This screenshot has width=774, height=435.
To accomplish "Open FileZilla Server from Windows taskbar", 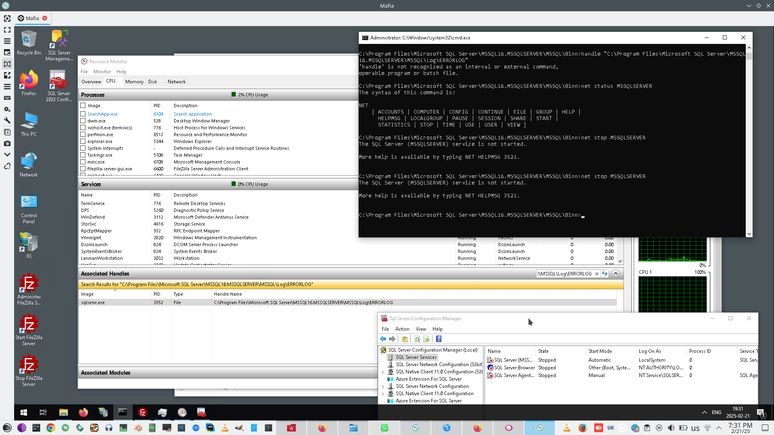I will point(142,412).
